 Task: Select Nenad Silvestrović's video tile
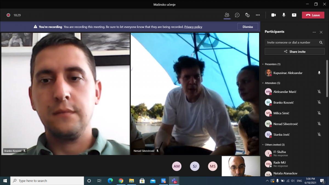[x=195, y=94]
